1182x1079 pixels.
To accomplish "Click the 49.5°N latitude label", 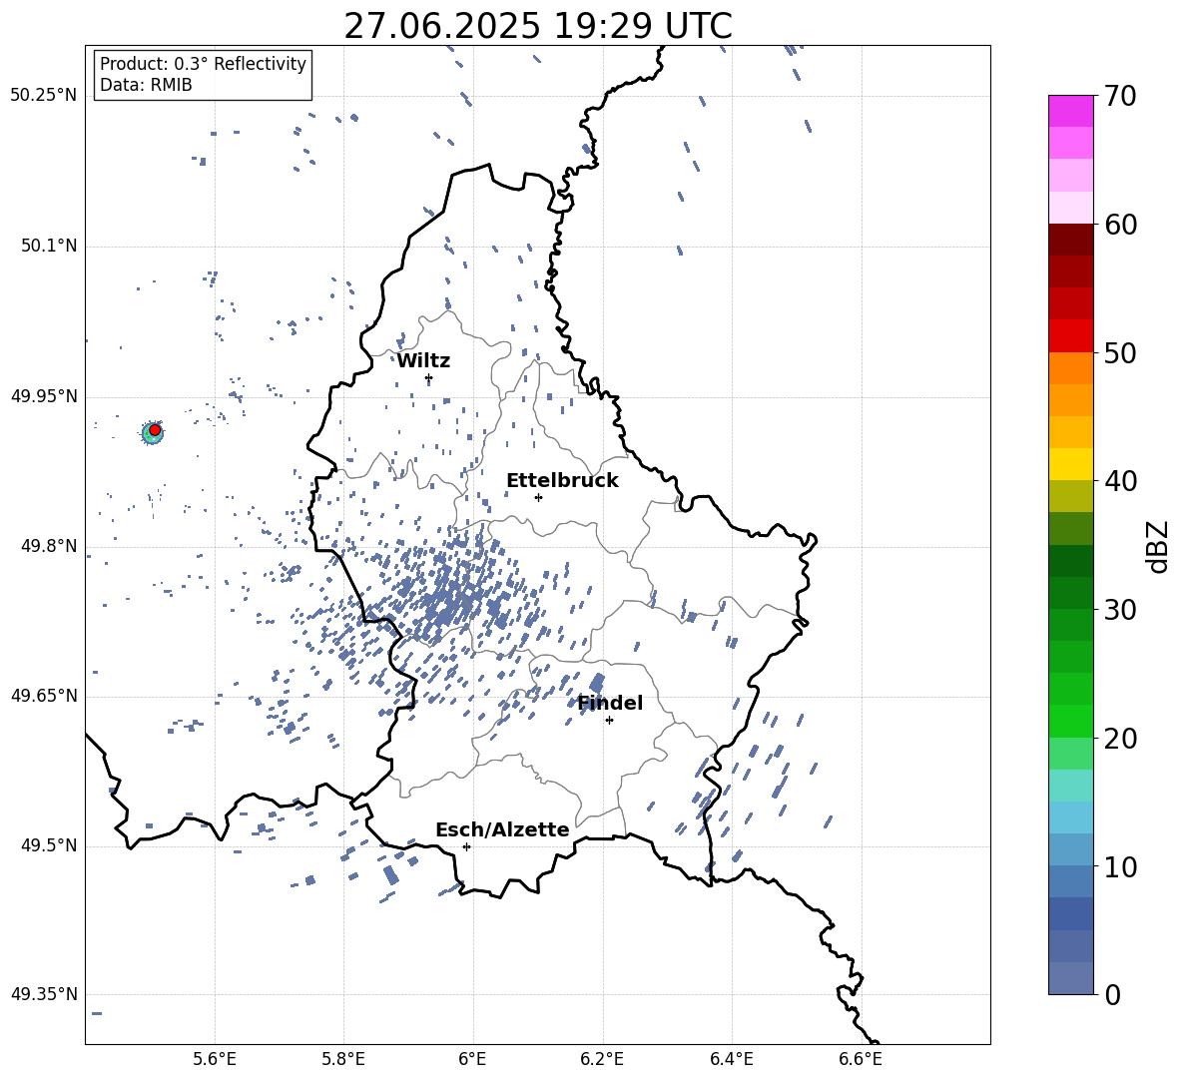I will 49,846.
